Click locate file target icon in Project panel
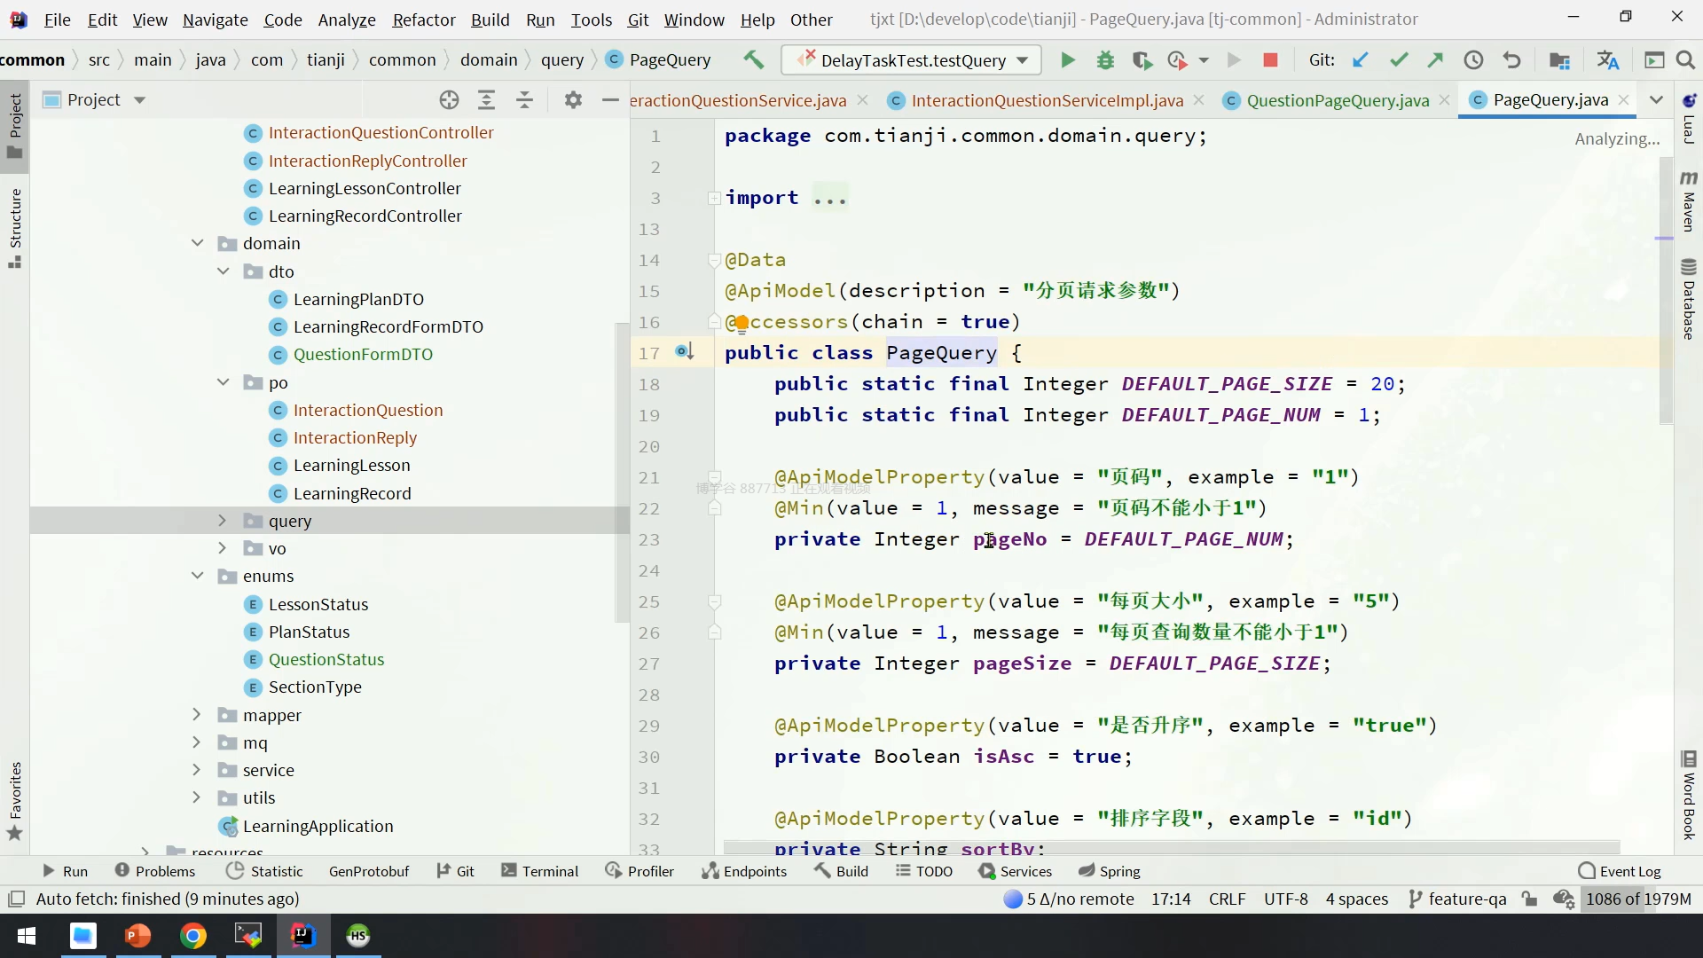The image size is (1703, 958). tap(450, 100)
